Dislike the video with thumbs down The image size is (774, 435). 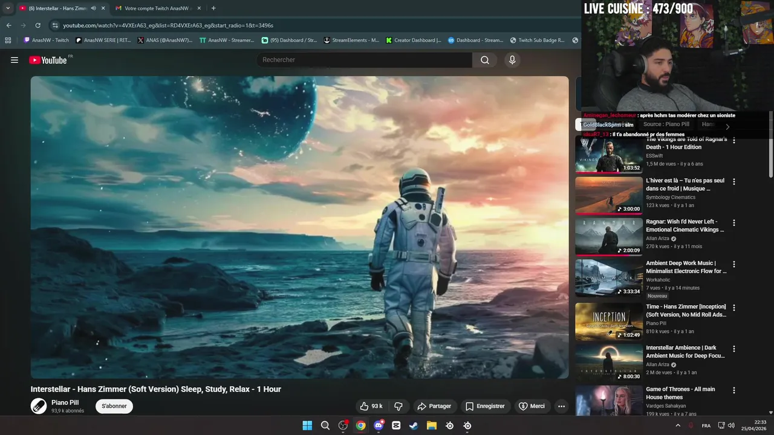tap(398, 406)
